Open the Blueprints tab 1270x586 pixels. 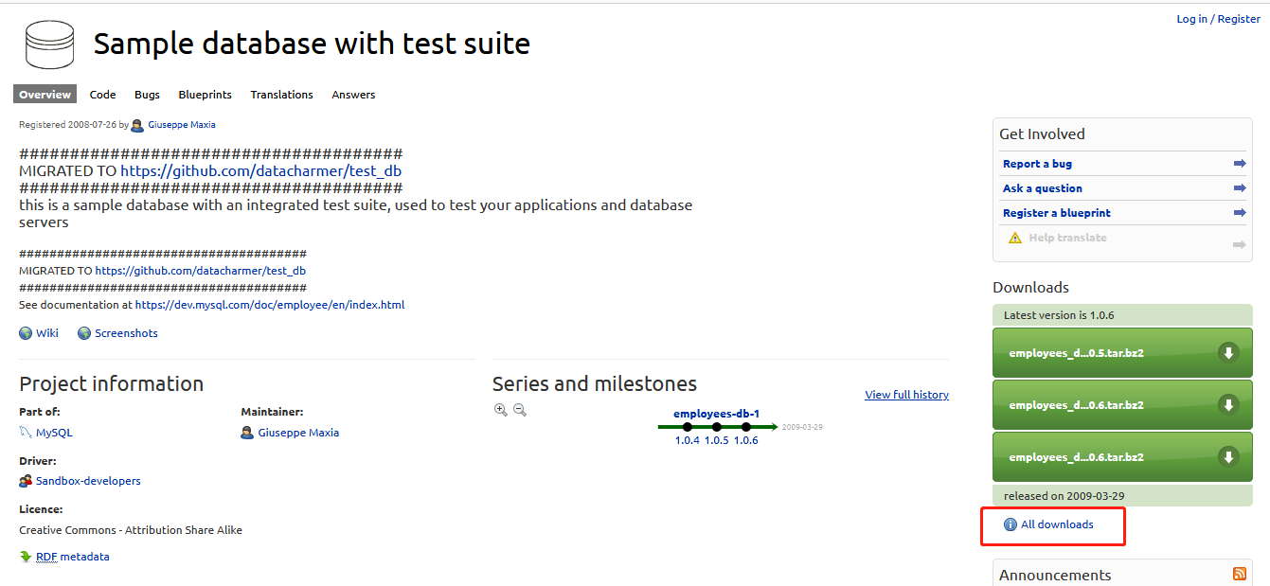click(x=205, y=95)
